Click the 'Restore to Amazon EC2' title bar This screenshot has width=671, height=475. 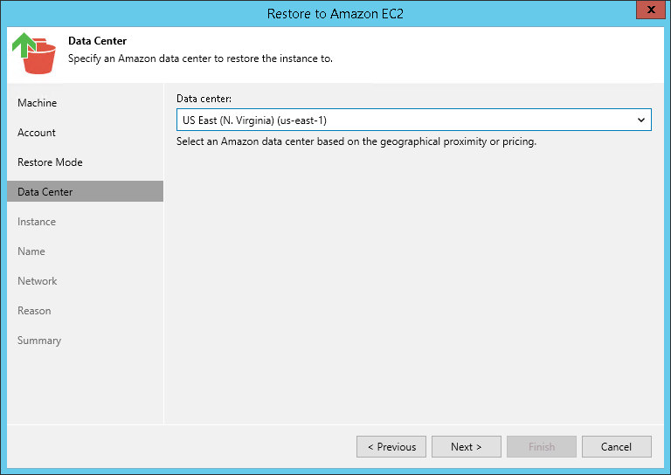335,14
